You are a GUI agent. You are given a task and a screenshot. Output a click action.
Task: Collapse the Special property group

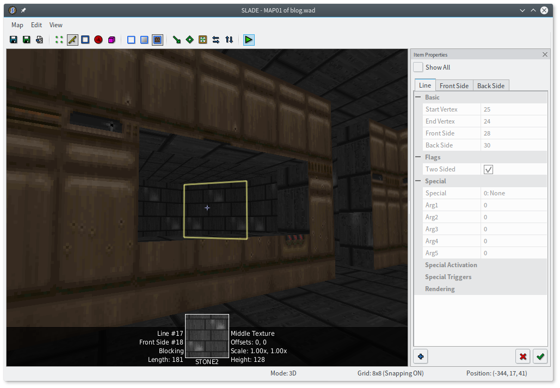pos(418,181)
